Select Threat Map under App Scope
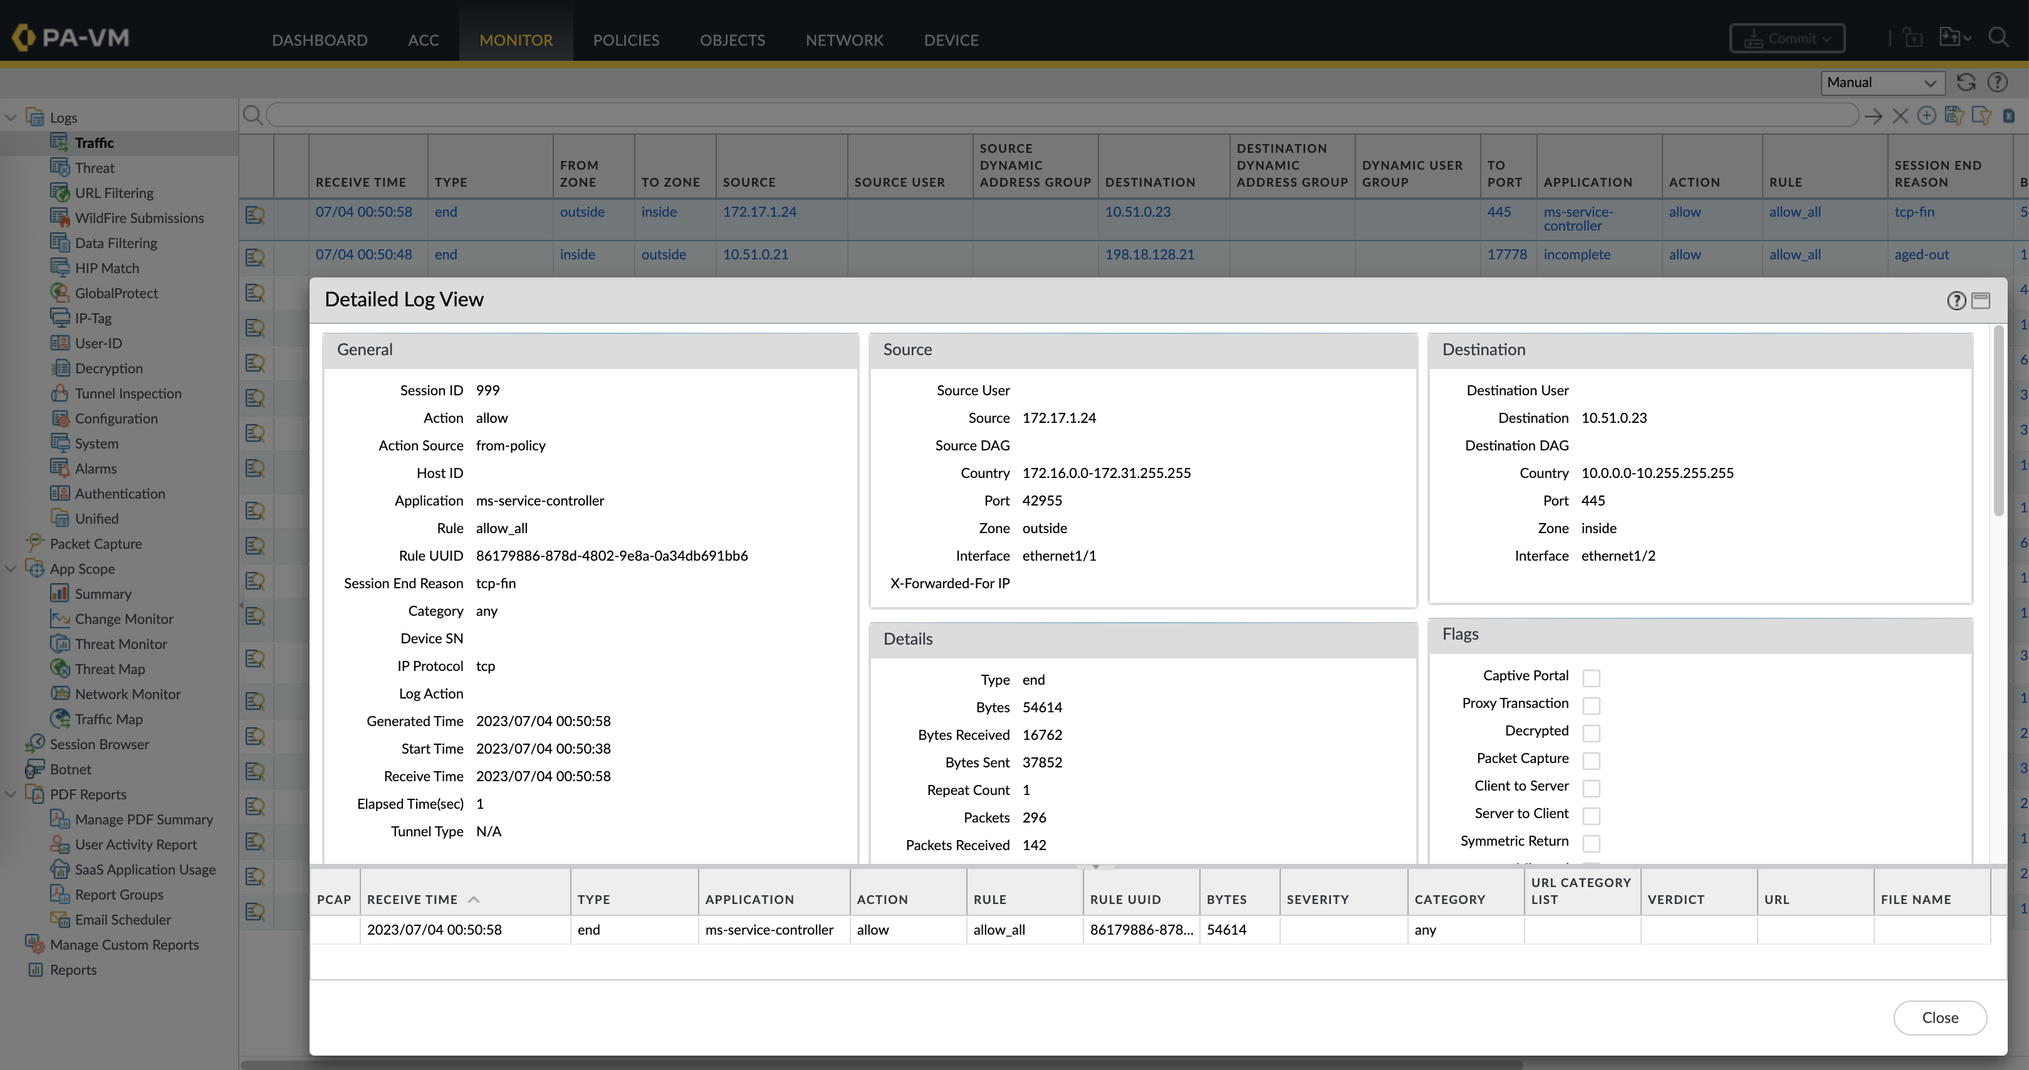2029x1070 pixels. [x=110, y=669]
